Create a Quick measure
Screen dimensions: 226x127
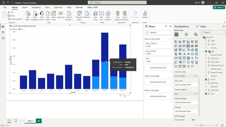[125, 16]
